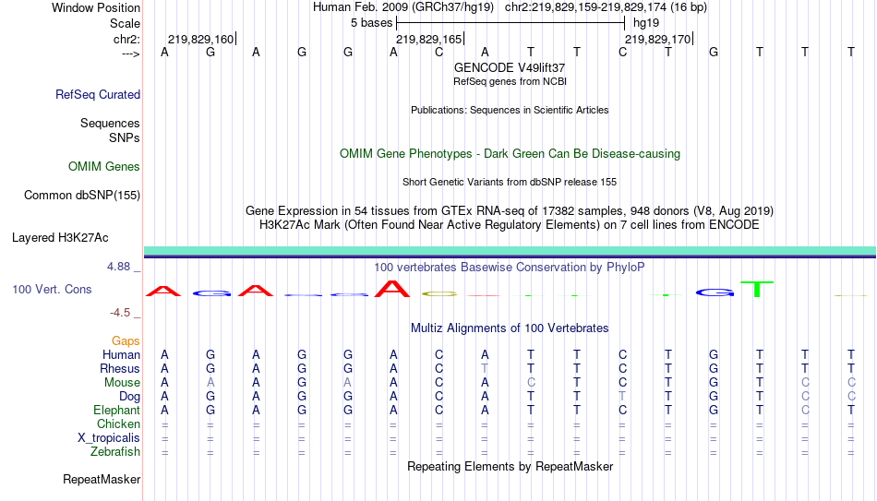Click Short Genetic Variants from dbSNP title
Viewport: 877px width, 501px height.
[510, 183]
